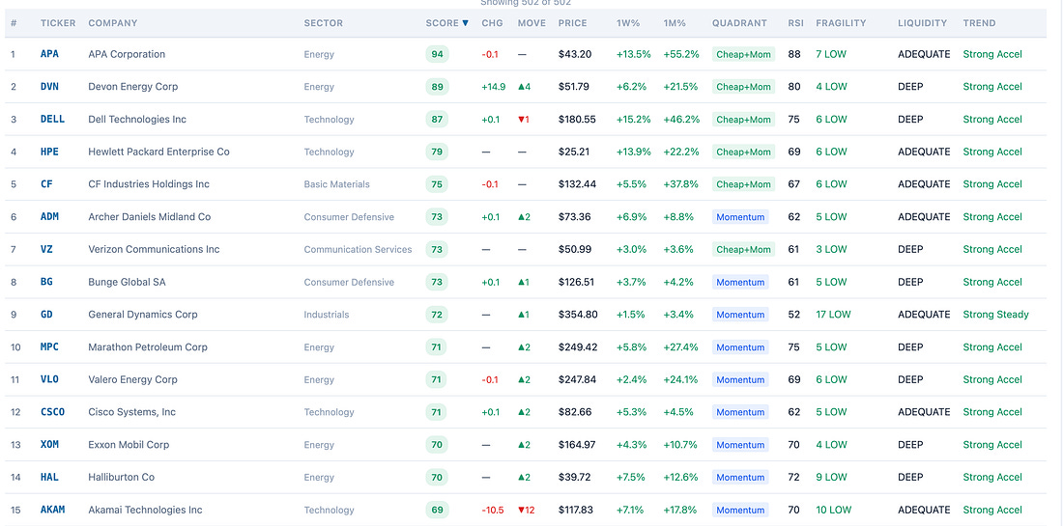
Task: Open the BG ticker link
Action: [46, 282]
